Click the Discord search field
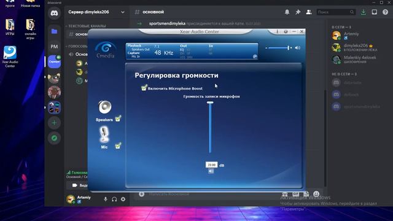Image resolution: width=393 pixels, height=221 pixels. pos(336,12)
